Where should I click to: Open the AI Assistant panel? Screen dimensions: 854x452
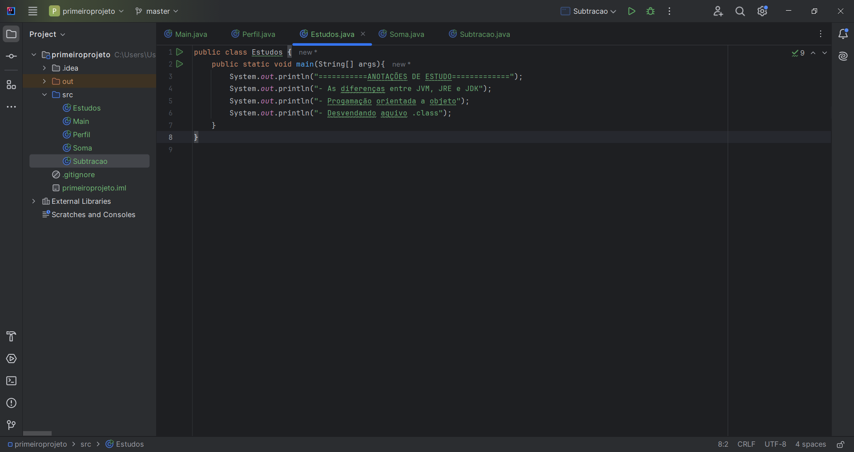pos(843,56)
